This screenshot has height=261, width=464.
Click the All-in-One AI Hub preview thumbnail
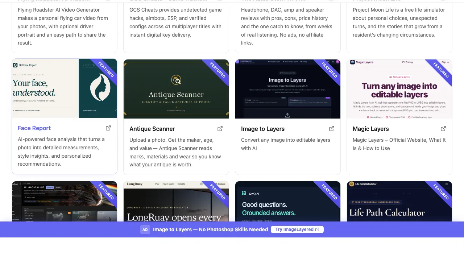click(65, 202)
